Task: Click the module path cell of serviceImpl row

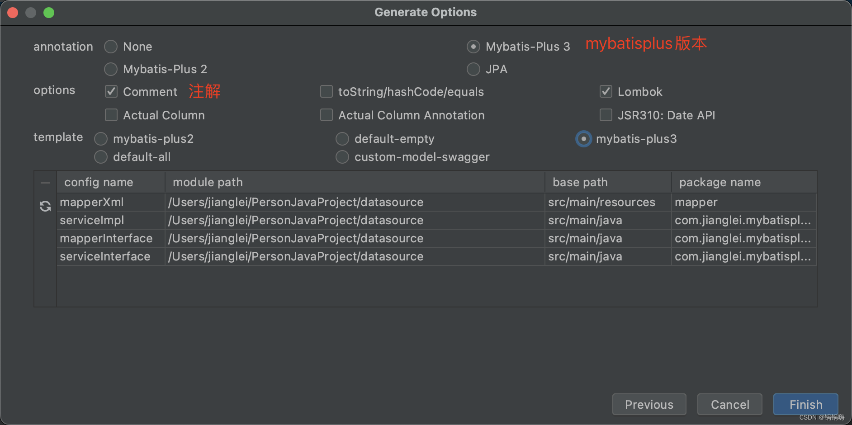Action: (x=355, y=220)
